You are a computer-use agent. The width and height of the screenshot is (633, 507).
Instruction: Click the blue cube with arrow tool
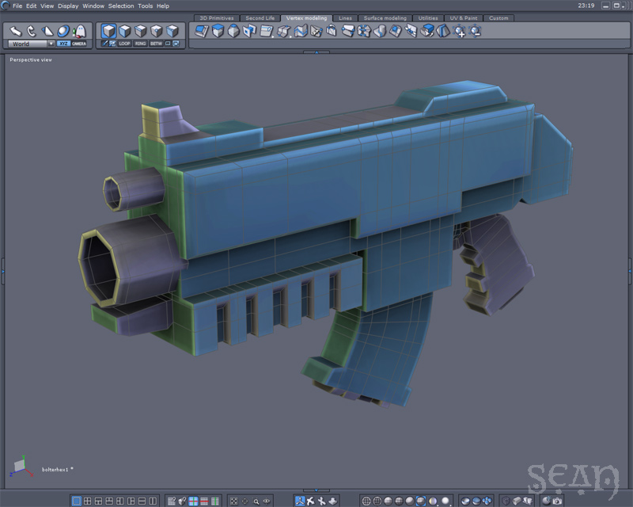pos(427,31)
